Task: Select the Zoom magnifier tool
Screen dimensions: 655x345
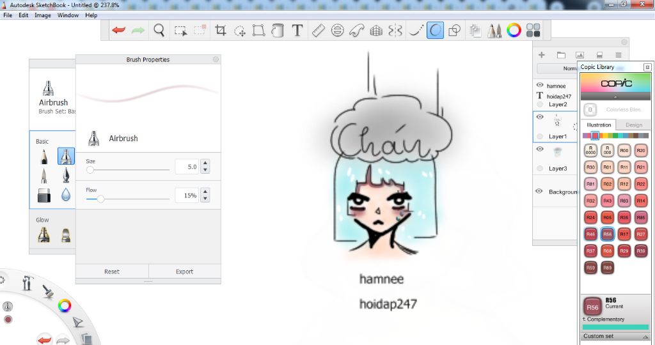Action: click(x=159, y=30)
